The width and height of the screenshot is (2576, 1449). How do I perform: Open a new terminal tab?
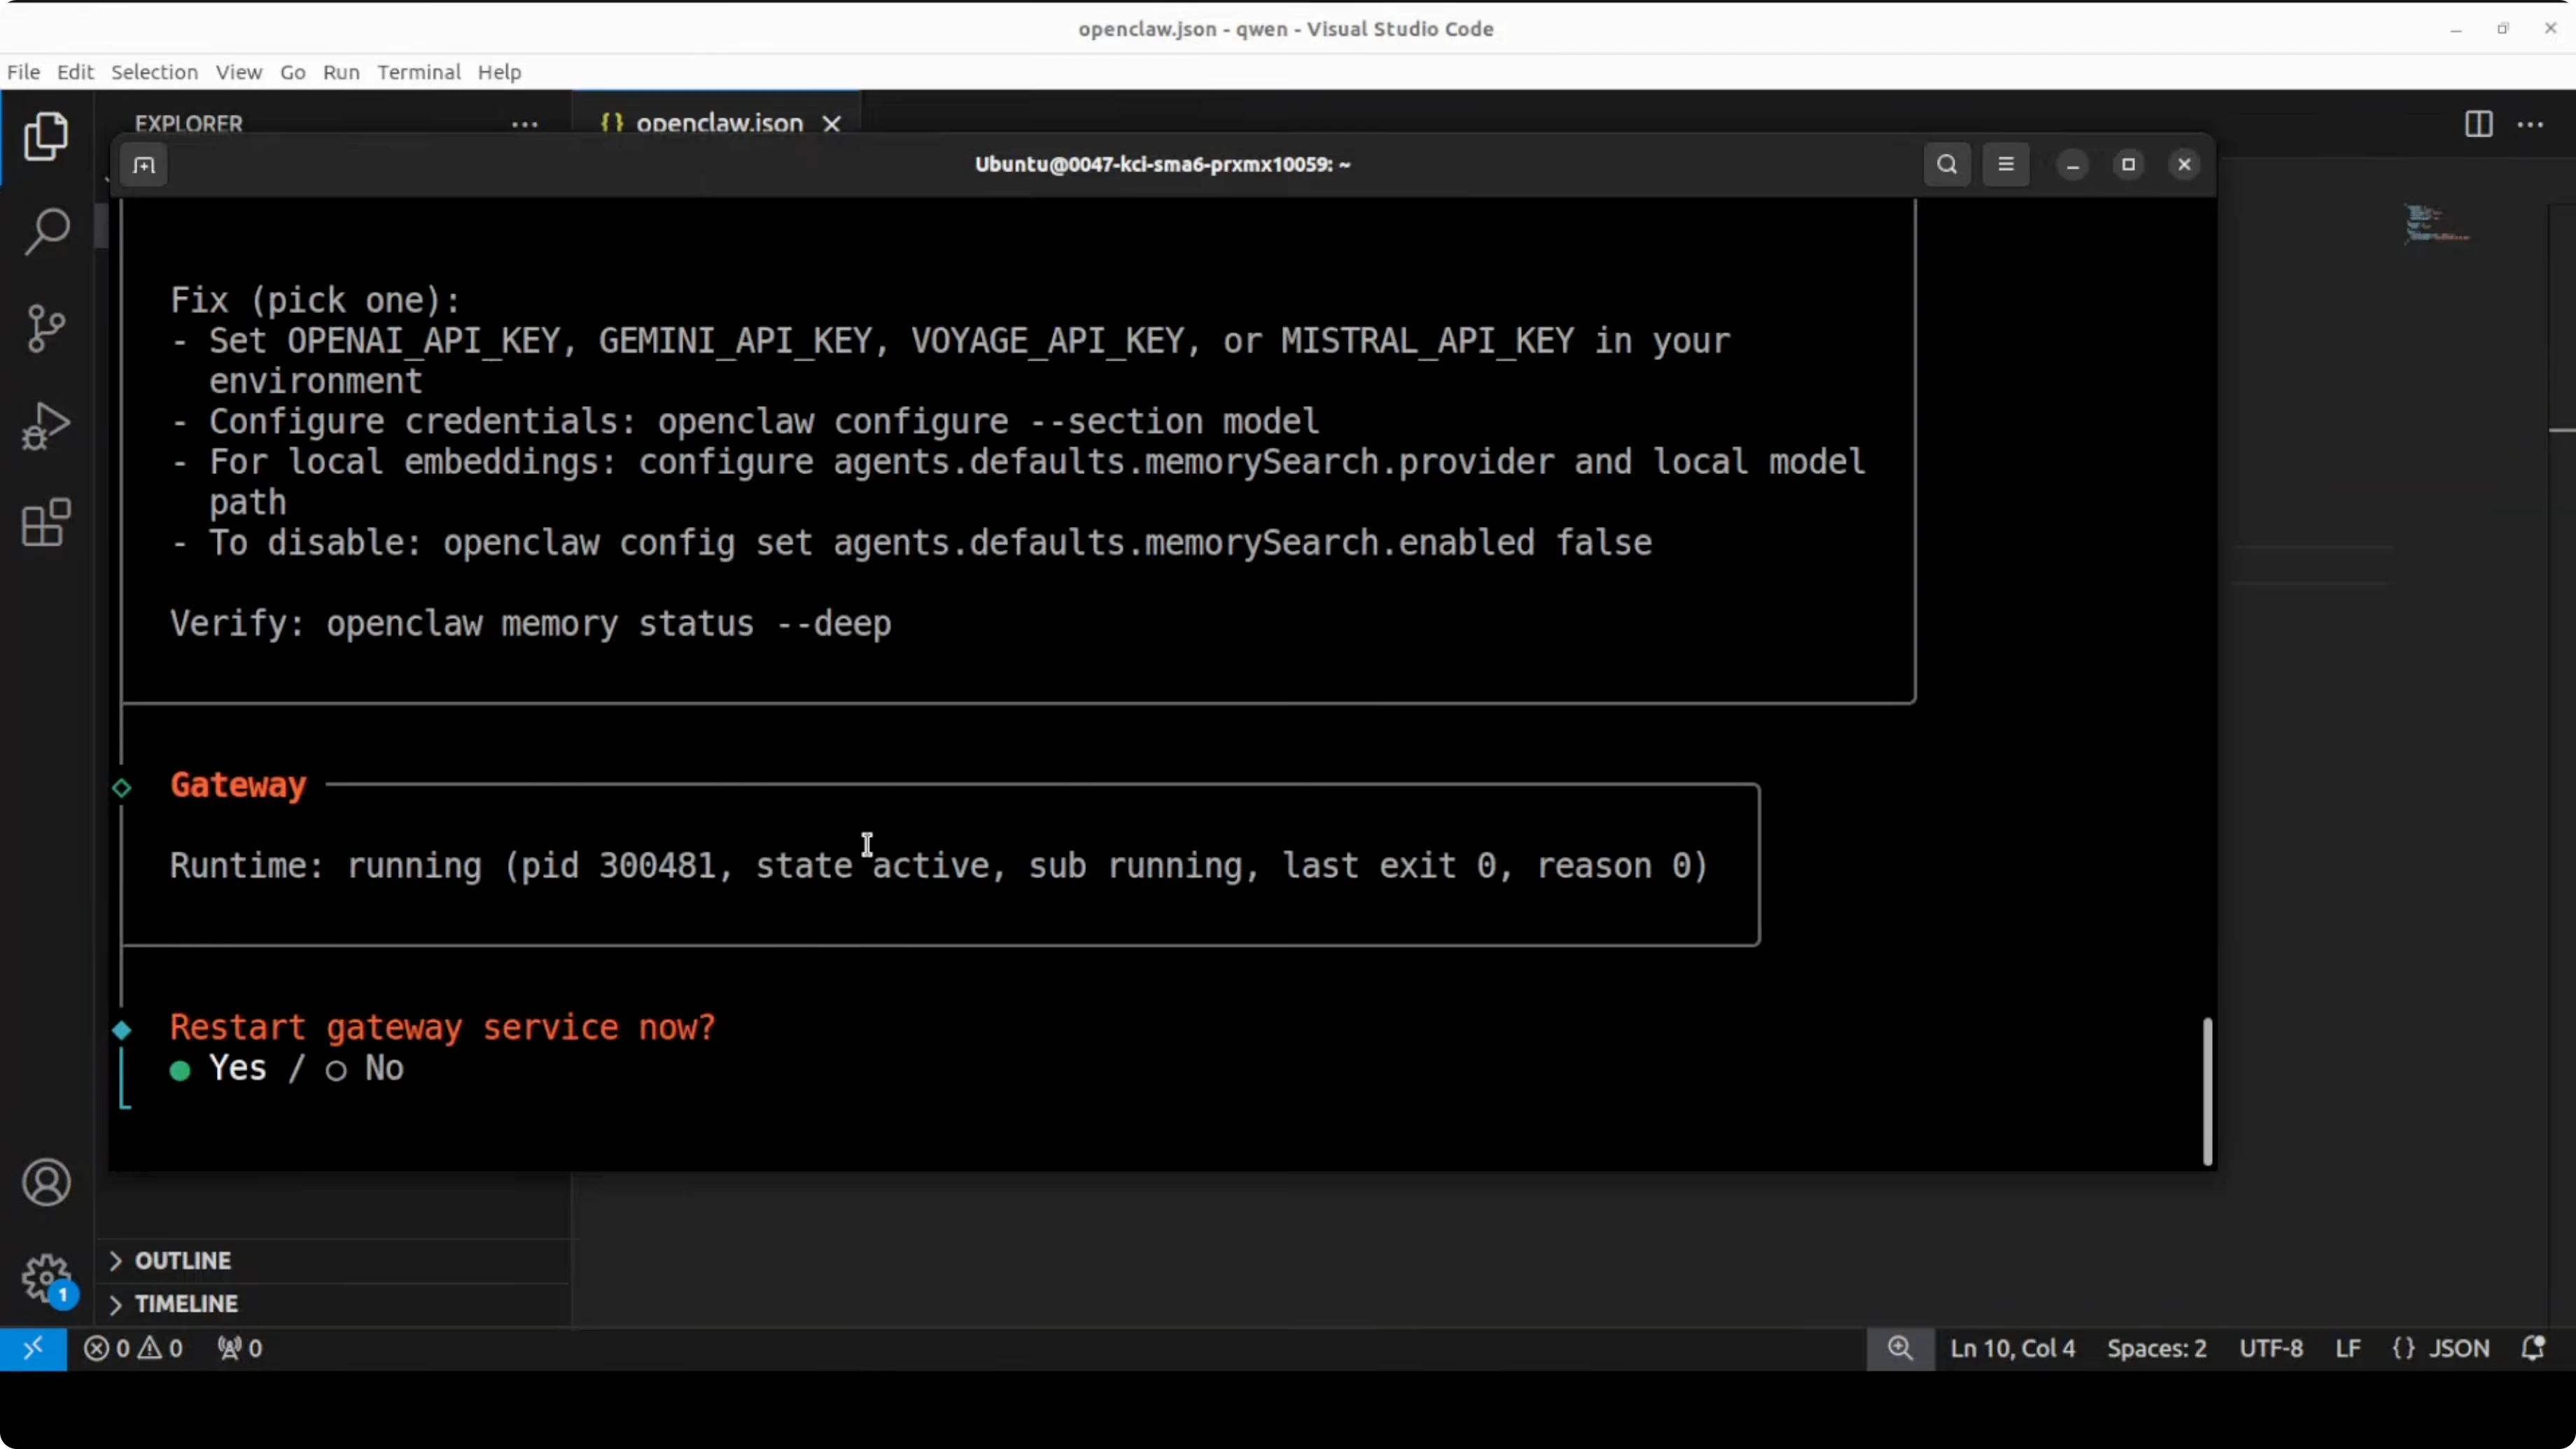(x=144, y=165)
